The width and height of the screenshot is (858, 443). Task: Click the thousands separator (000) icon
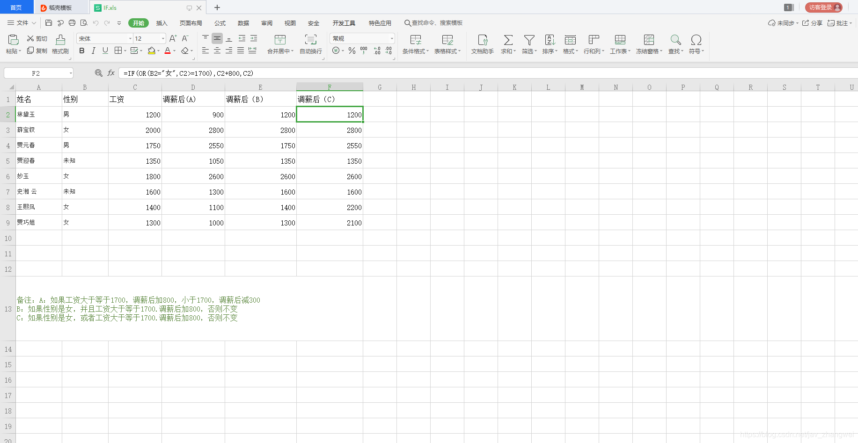364,51
